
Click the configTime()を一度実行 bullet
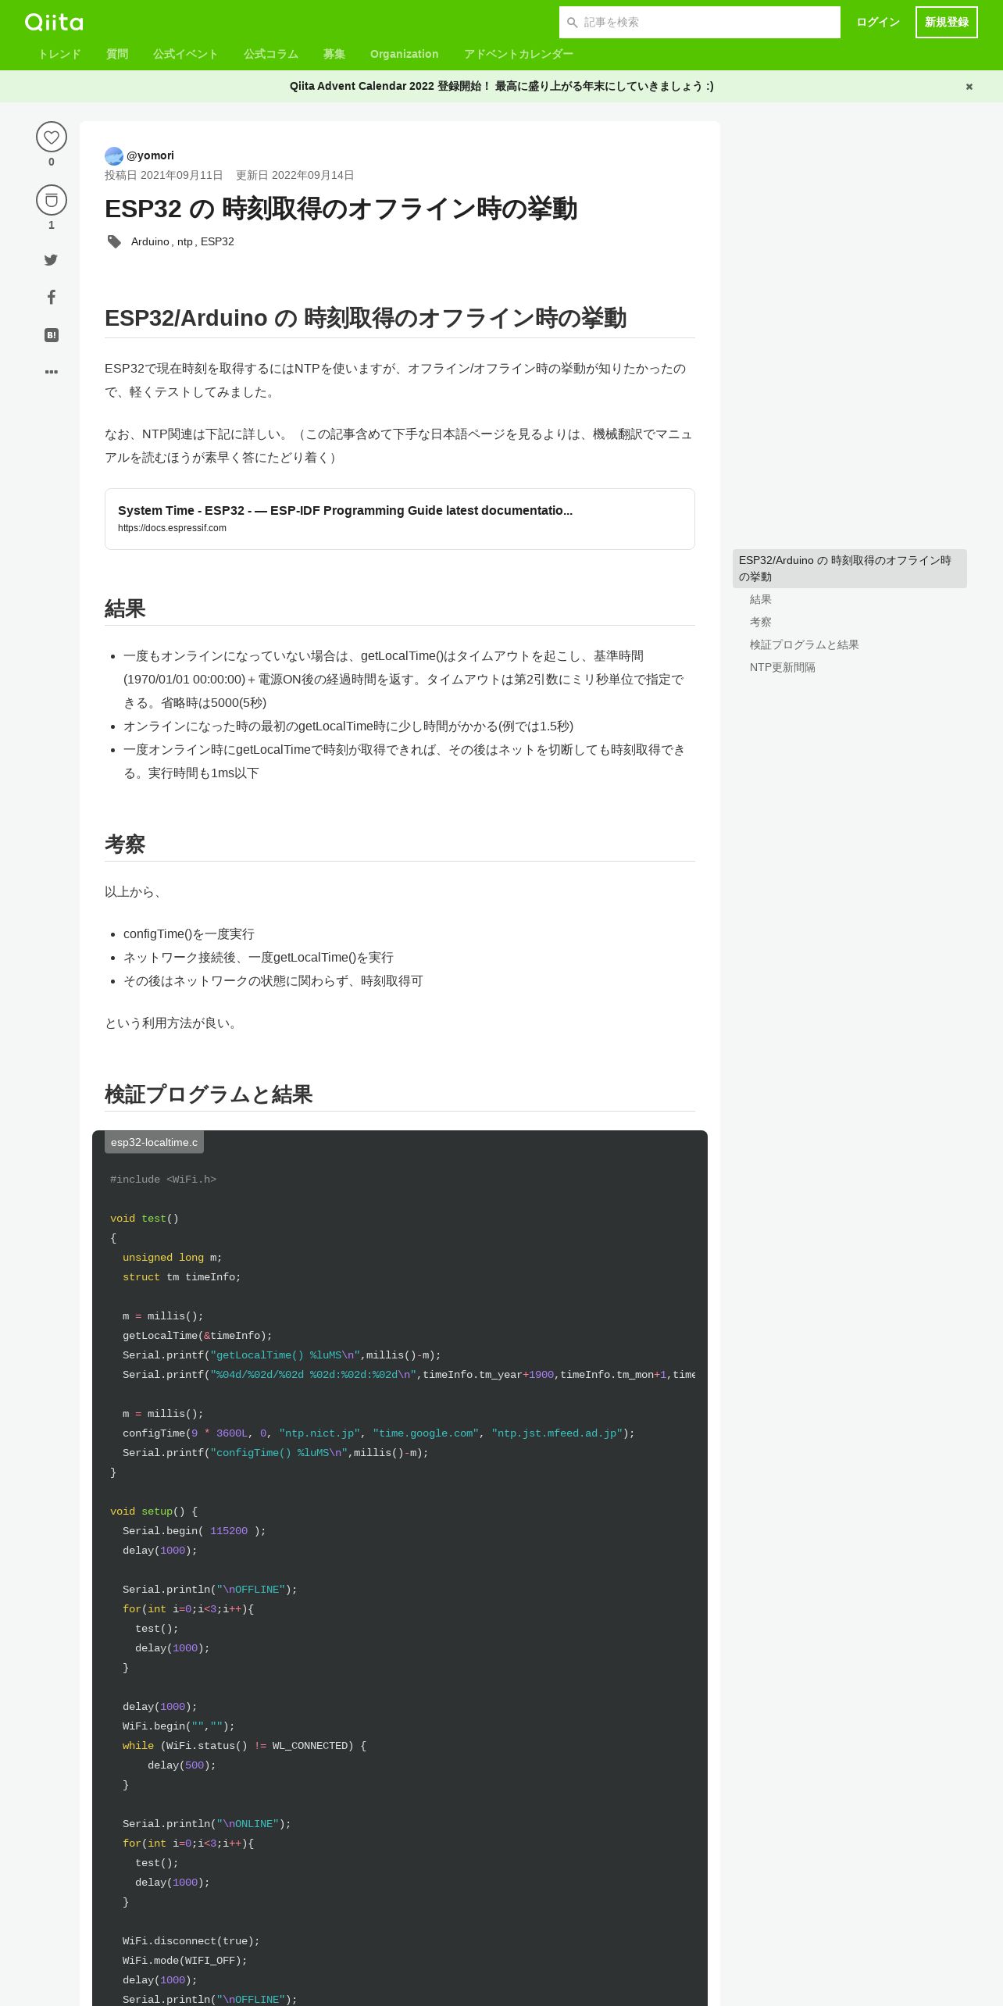tap(189, 934)
